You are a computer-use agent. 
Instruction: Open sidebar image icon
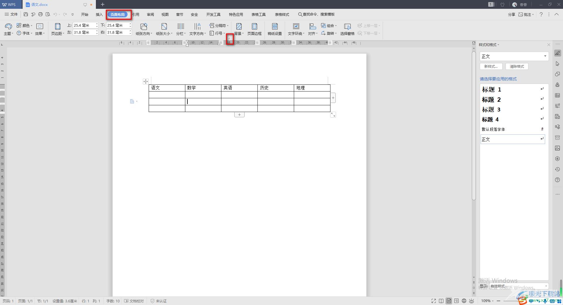point(557,148)
